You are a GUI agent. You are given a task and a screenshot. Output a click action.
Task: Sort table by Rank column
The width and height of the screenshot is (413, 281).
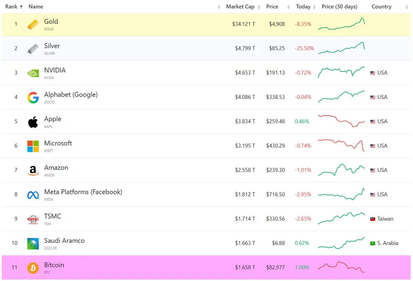click(x=14, y=7)
